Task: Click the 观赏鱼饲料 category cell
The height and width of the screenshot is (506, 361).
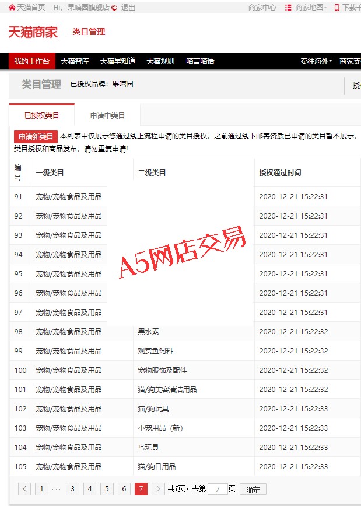Action: [x=156, y=351]
